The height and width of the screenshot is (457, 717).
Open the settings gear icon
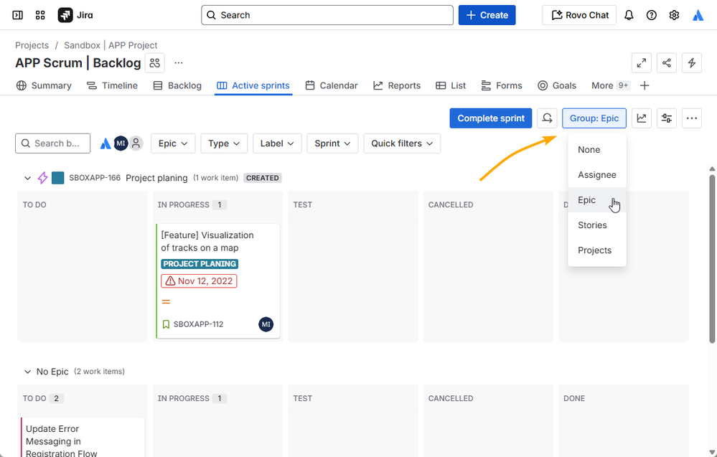point(674,15)
